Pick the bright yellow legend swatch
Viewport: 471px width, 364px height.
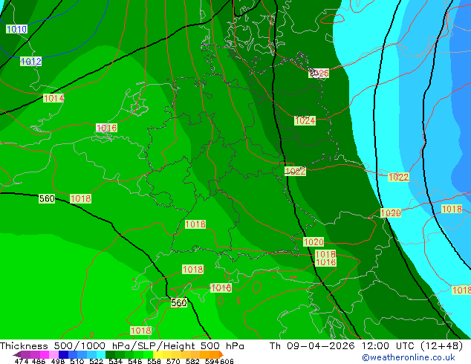157,354
